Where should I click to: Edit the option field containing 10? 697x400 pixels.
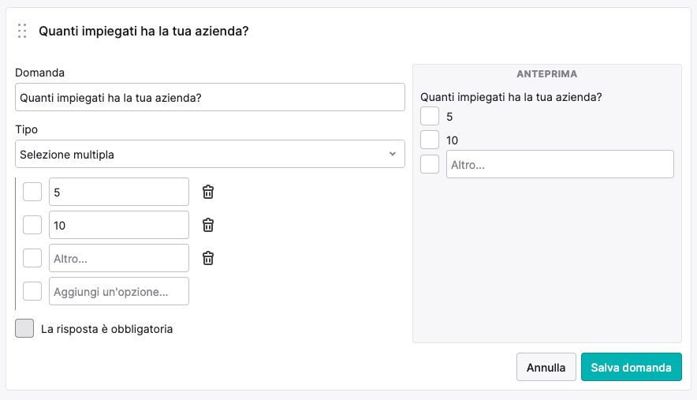coord(119,225)
